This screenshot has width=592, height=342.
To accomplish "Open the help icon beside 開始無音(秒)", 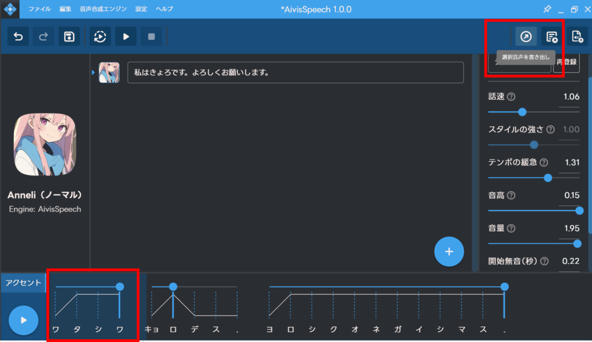I will pos(545,261).
